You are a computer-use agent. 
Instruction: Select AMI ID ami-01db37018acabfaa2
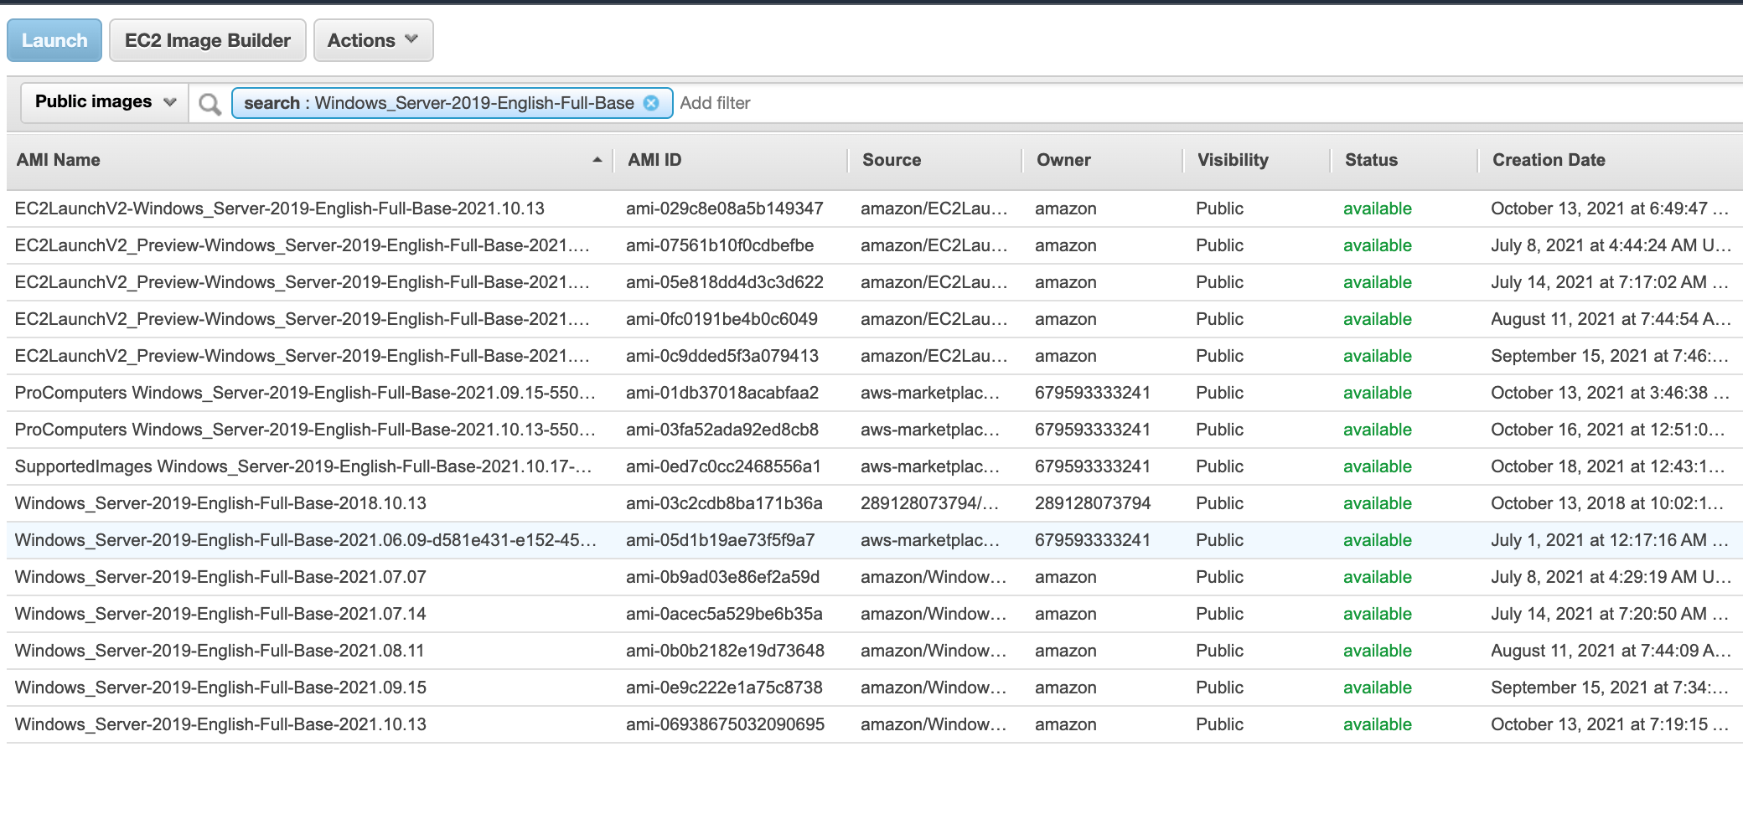(x=722, y=393)
